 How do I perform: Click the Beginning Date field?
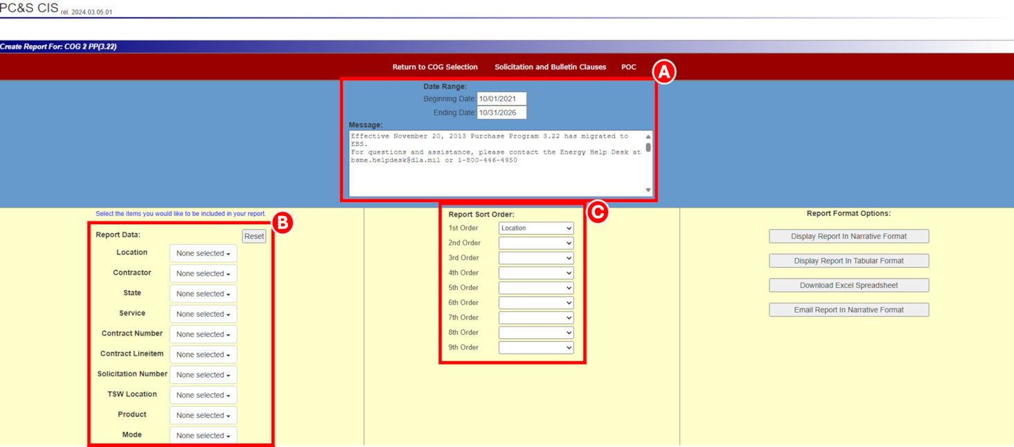coord(501,99)
